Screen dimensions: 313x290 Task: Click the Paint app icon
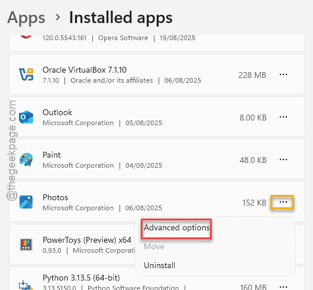pyautogui.click(x=26, y=159)
